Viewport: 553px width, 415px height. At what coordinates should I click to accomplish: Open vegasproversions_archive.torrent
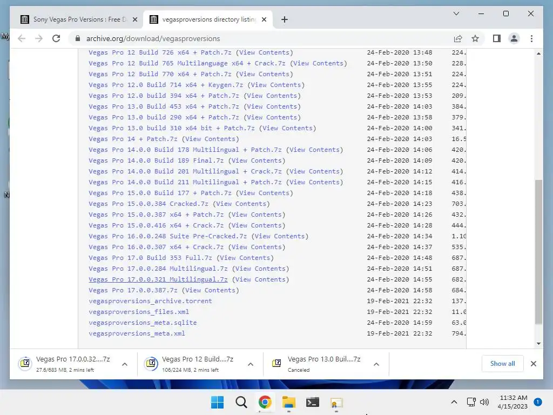tap(150, 301)
